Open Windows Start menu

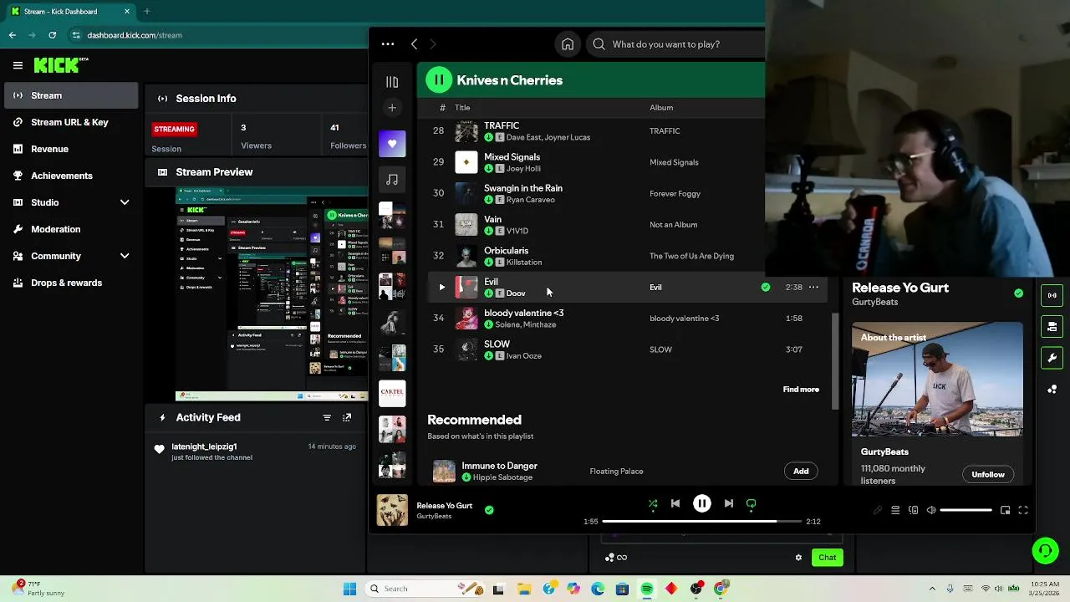coord(349,589)
